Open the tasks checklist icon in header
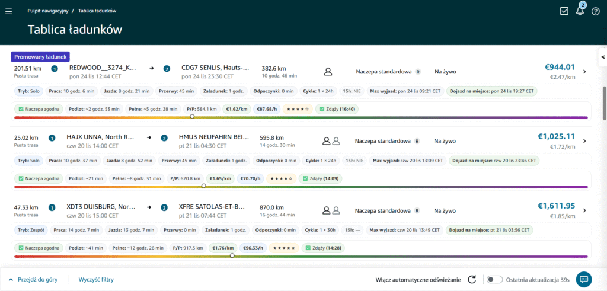The height and width of the screenshot is (291, 607). (x=564, y=11)
